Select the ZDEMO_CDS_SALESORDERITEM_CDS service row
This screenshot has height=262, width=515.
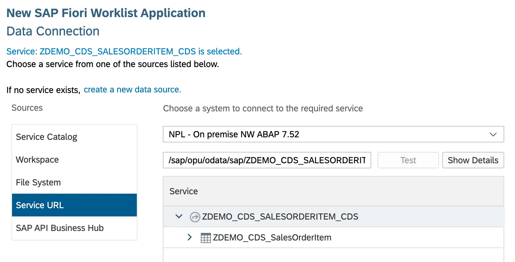coord(280,217)
